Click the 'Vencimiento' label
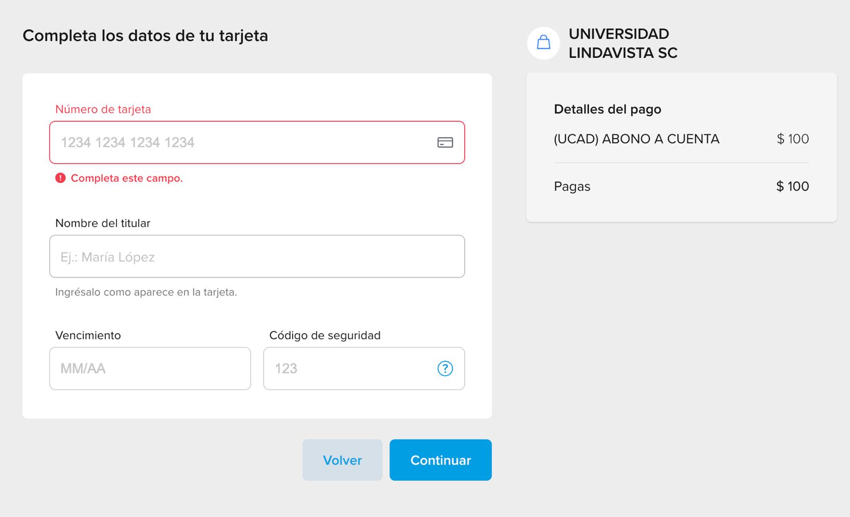Screen dimensions: 850x517 pos(88,335)
